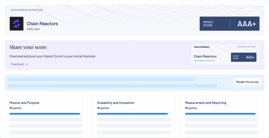Viewport: 269px width, 138px height.
Task: Open the Download link
Action: [x=17, y=64]
